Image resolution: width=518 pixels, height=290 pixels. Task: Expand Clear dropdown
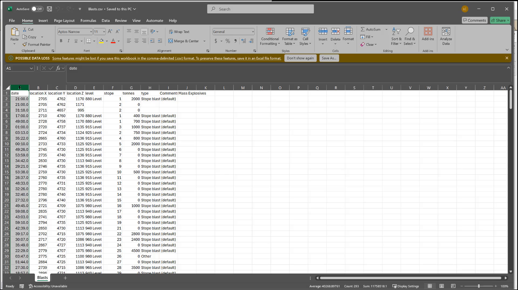tap(376, 45)
